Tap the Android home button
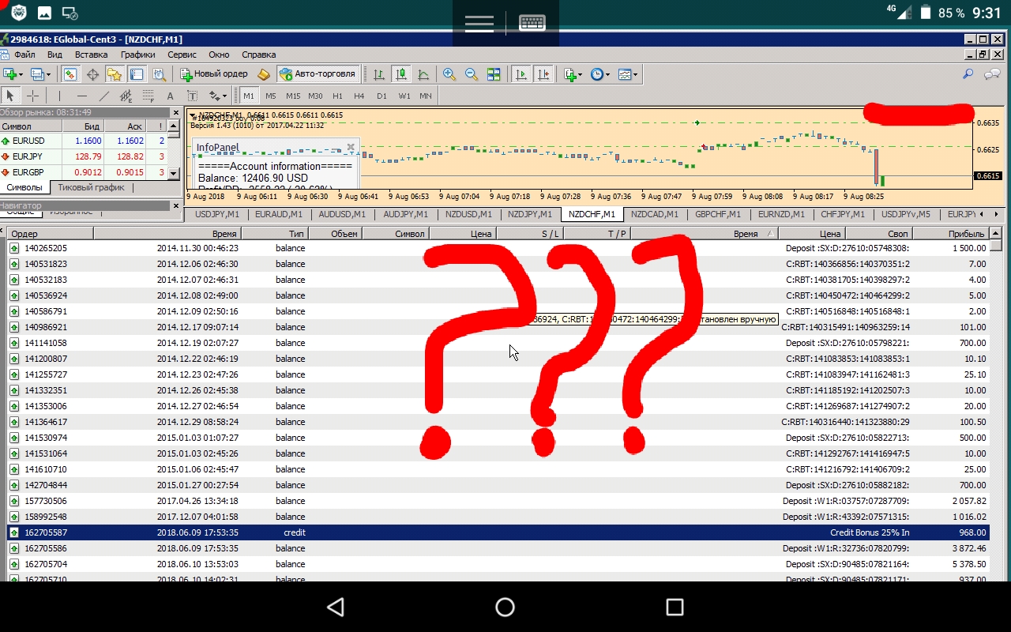Image resolution: width=1011 pixels, height=632 pixels. pyautogui.click(x=505, y=607)
